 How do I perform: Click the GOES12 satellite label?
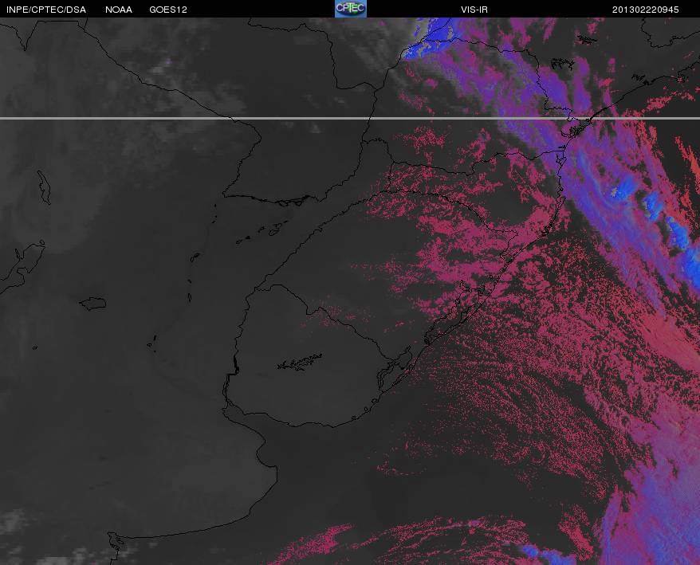pos(168,10)
